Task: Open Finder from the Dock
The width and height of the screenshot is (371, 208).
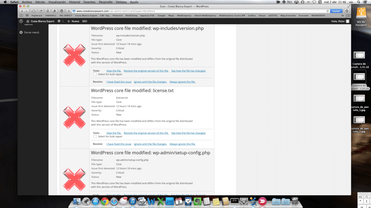Action: click(77, 201)
